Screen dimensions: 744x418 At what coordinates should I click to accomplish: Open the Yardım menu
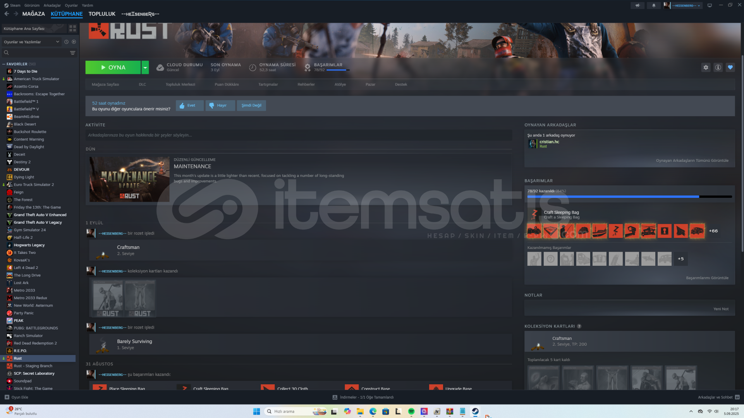[88, 5]
